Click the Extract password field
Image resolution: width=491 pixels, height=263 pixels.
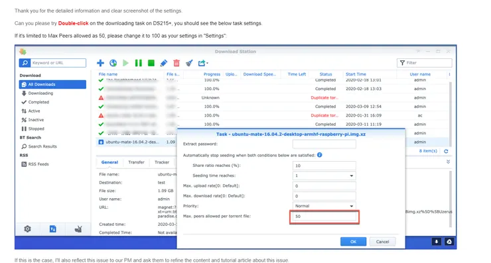point(324,144)
